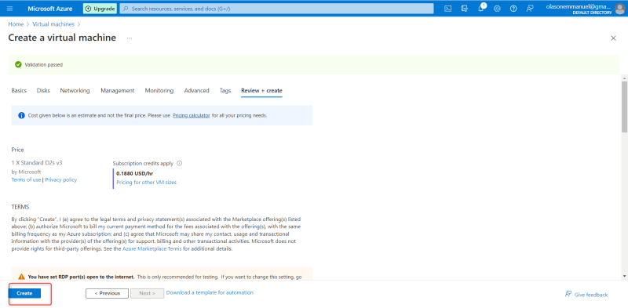Switch to the Advanced tab

(197, 91)
